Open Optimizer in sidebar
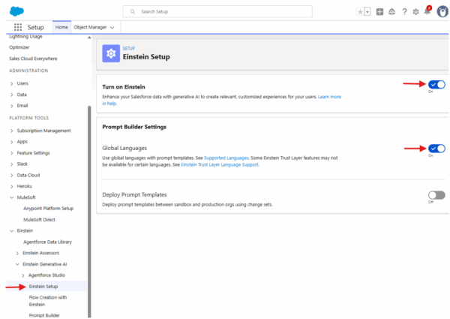The height and width of the screenshot is (319, 450). coord(19,47)
